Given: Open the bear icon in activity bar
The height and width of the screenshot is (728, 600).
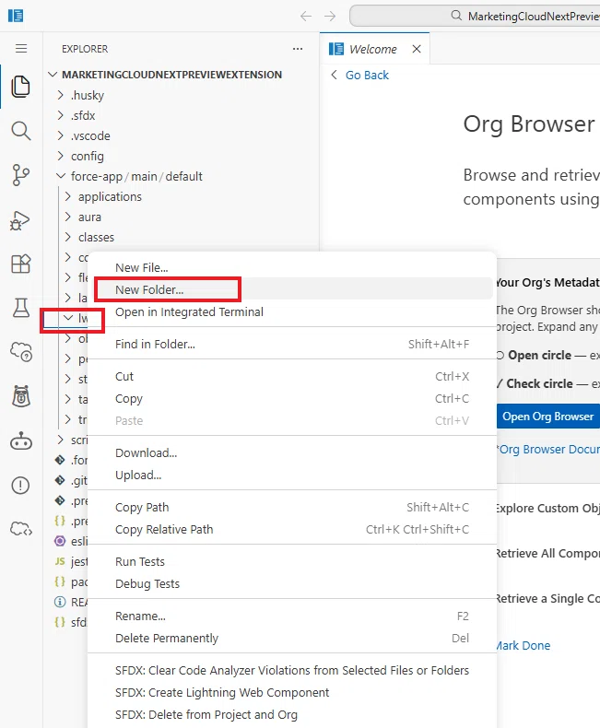Looking at the screenshot, I should tap(21, 396).
